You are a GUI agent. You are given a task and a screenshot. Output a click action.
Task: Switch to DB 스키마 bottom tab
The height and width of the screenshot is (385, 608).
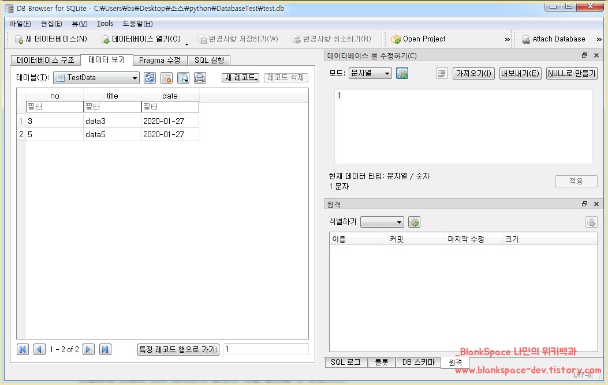(419, 362)
